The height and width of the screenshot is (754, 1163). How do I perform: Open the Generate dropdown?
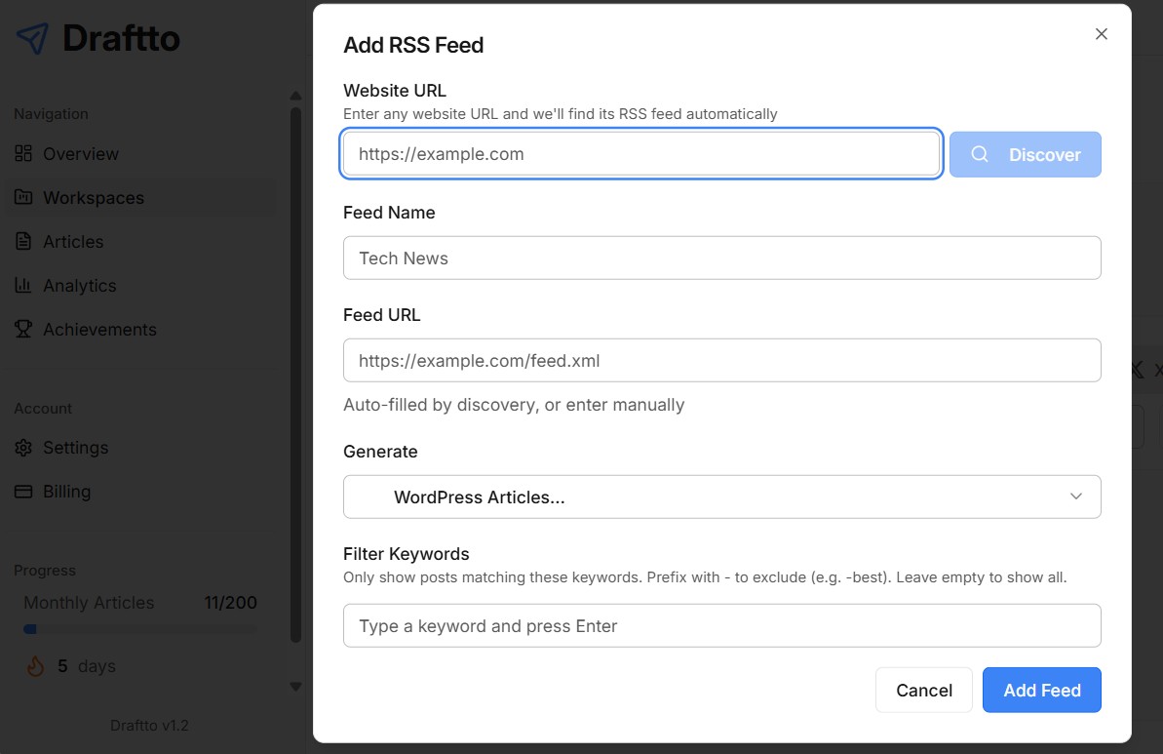click(721, 496)
